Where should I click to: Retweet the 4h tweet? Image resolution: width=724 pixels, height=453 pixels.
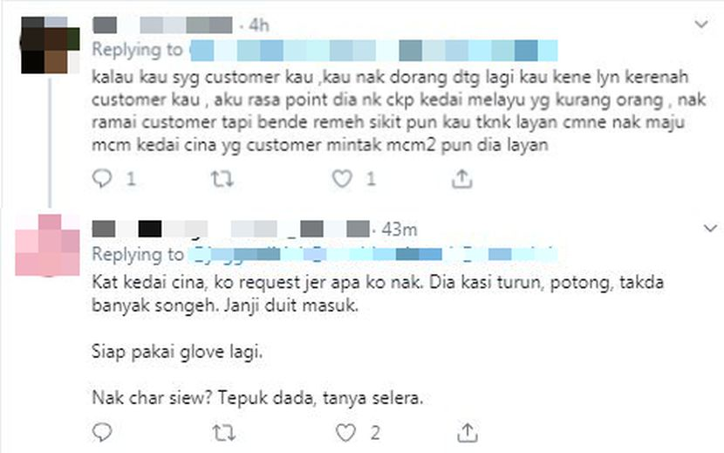tap(222, 178)
